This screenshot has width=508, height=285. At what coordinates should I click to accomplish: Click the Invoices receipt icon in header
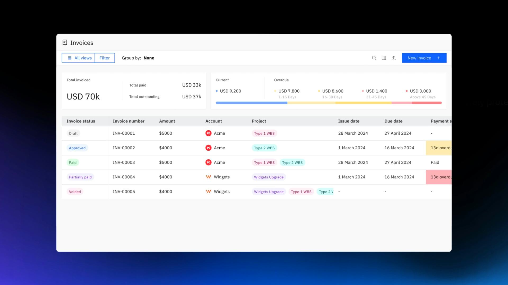click(x=65, y=43)
